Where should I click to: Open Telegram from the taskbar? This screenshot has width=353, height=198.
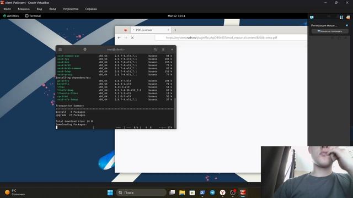(x=212, y=193)
